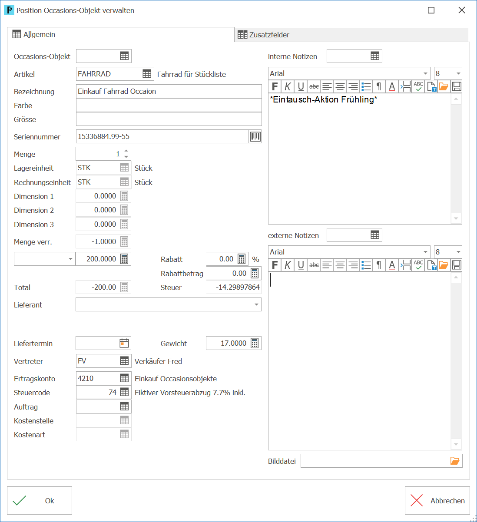Confirm the dialog with the Ok button
Screen dimensions: 477x522
[x=40, y=501]
